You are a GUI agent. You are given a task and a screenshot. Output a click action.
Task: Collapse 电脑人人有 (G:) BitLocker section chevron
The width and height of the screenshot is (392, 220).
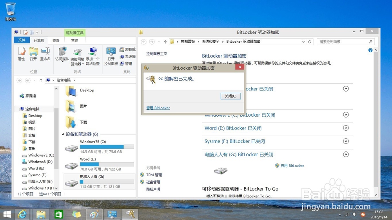(346, 154)
